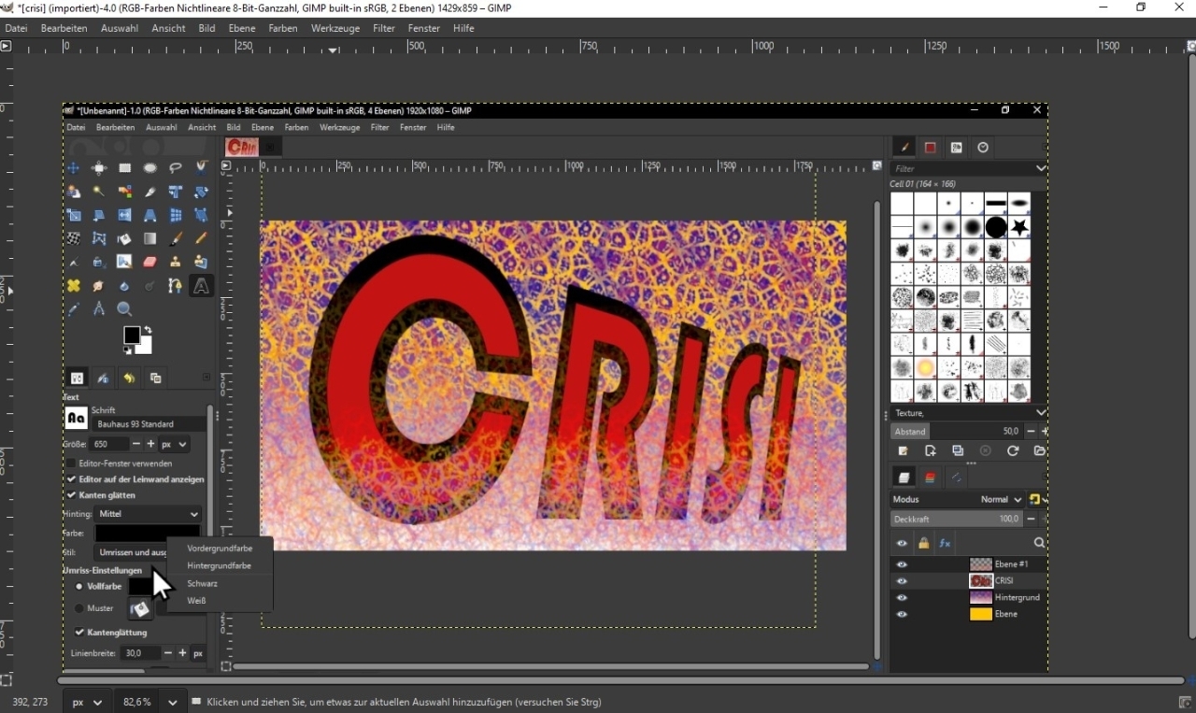Hide the CRISI layer via eye icon
Image resolution: width=1196 pixels, height=713 pixels.
[902, 581]
